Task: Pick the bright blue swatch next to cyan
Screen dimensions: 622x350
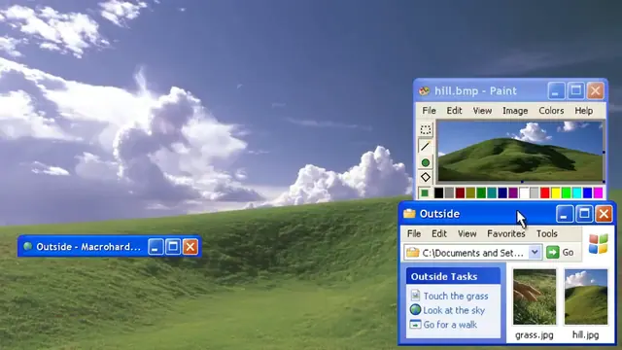Action: tap(587, 192)
